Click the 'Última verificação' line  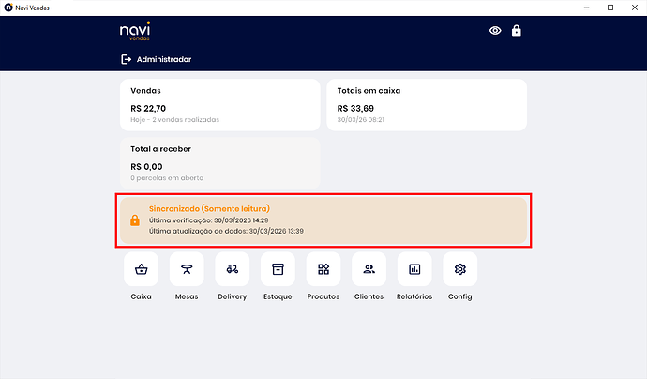coord(209,220)
